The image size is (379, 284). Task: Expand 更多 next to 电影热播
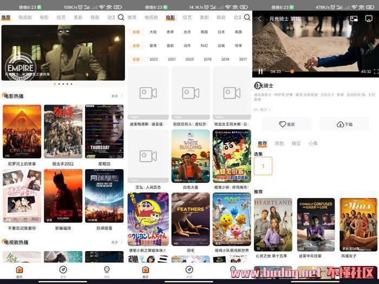117,96
